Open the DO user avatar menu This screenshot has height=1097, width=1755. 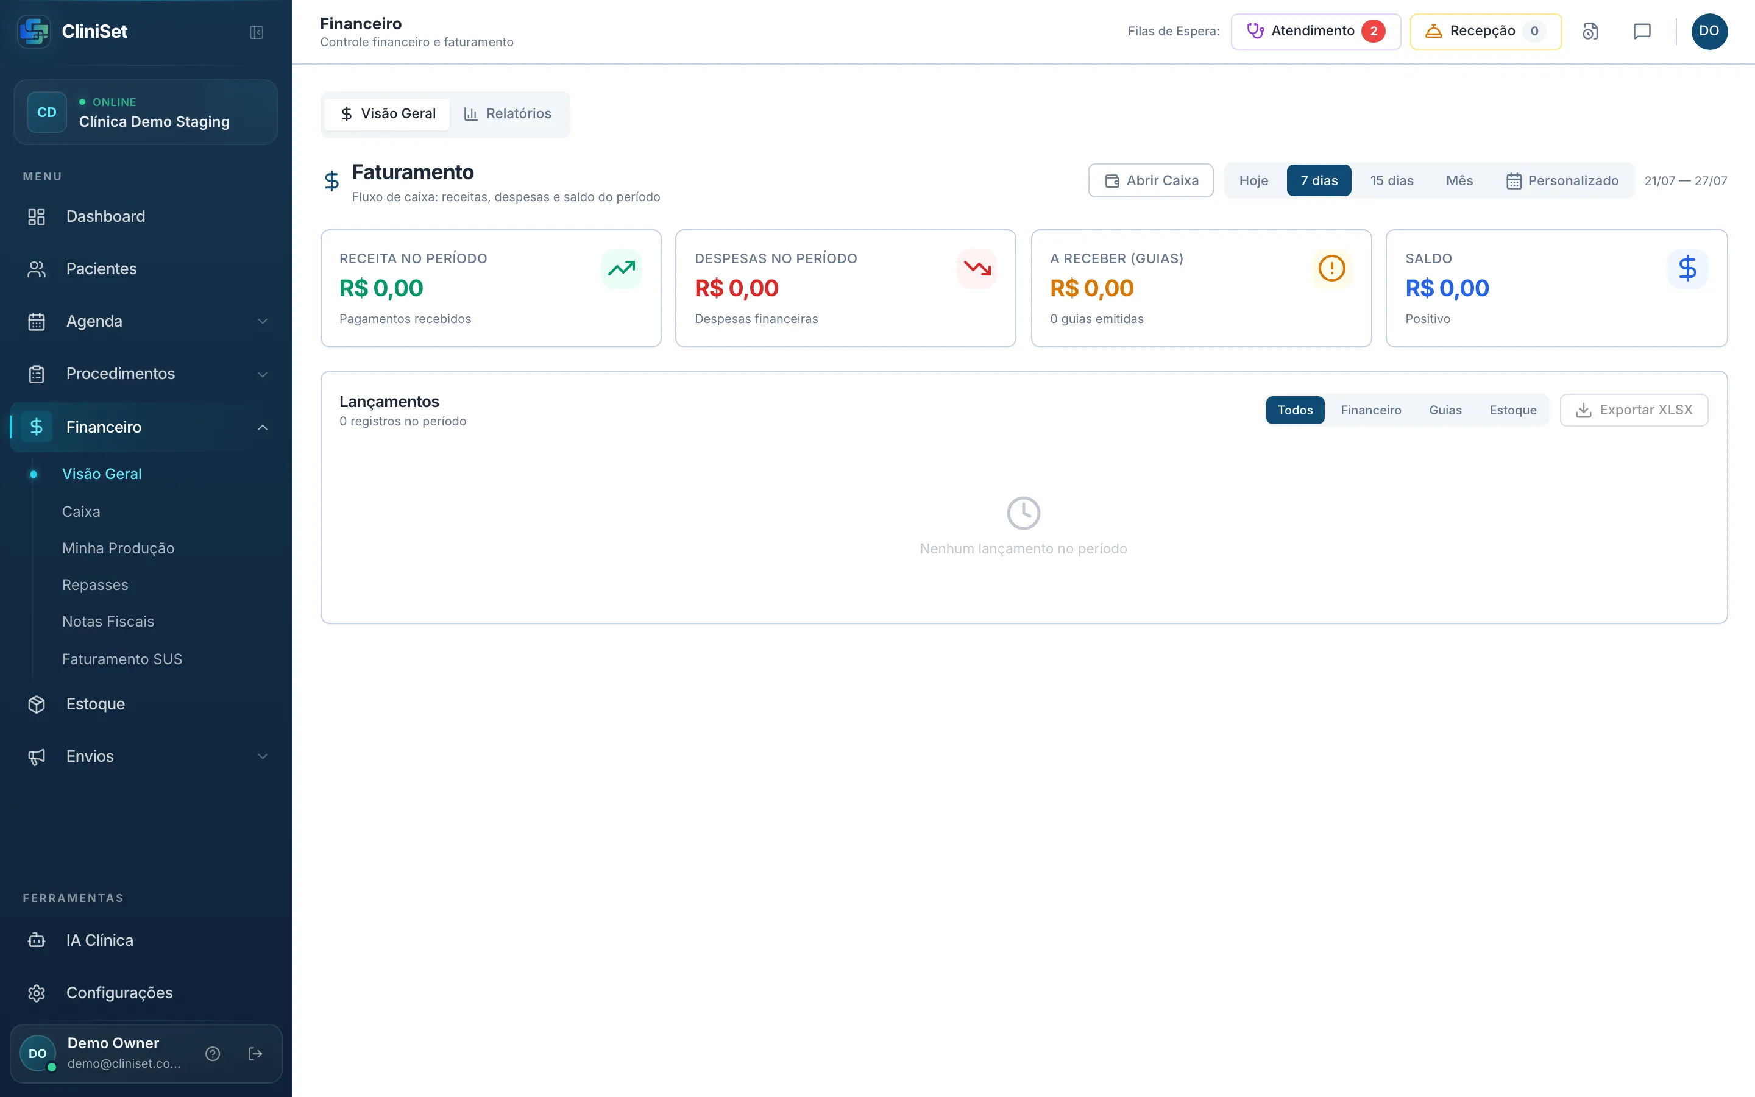click(x=1709, y=31)
